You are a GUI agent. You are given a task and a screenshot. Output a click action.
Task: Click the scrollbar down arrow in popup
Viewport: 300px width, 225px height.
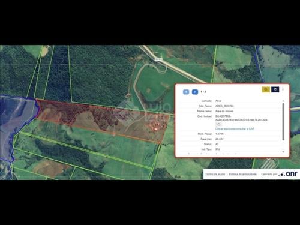(x=283, y=152)
